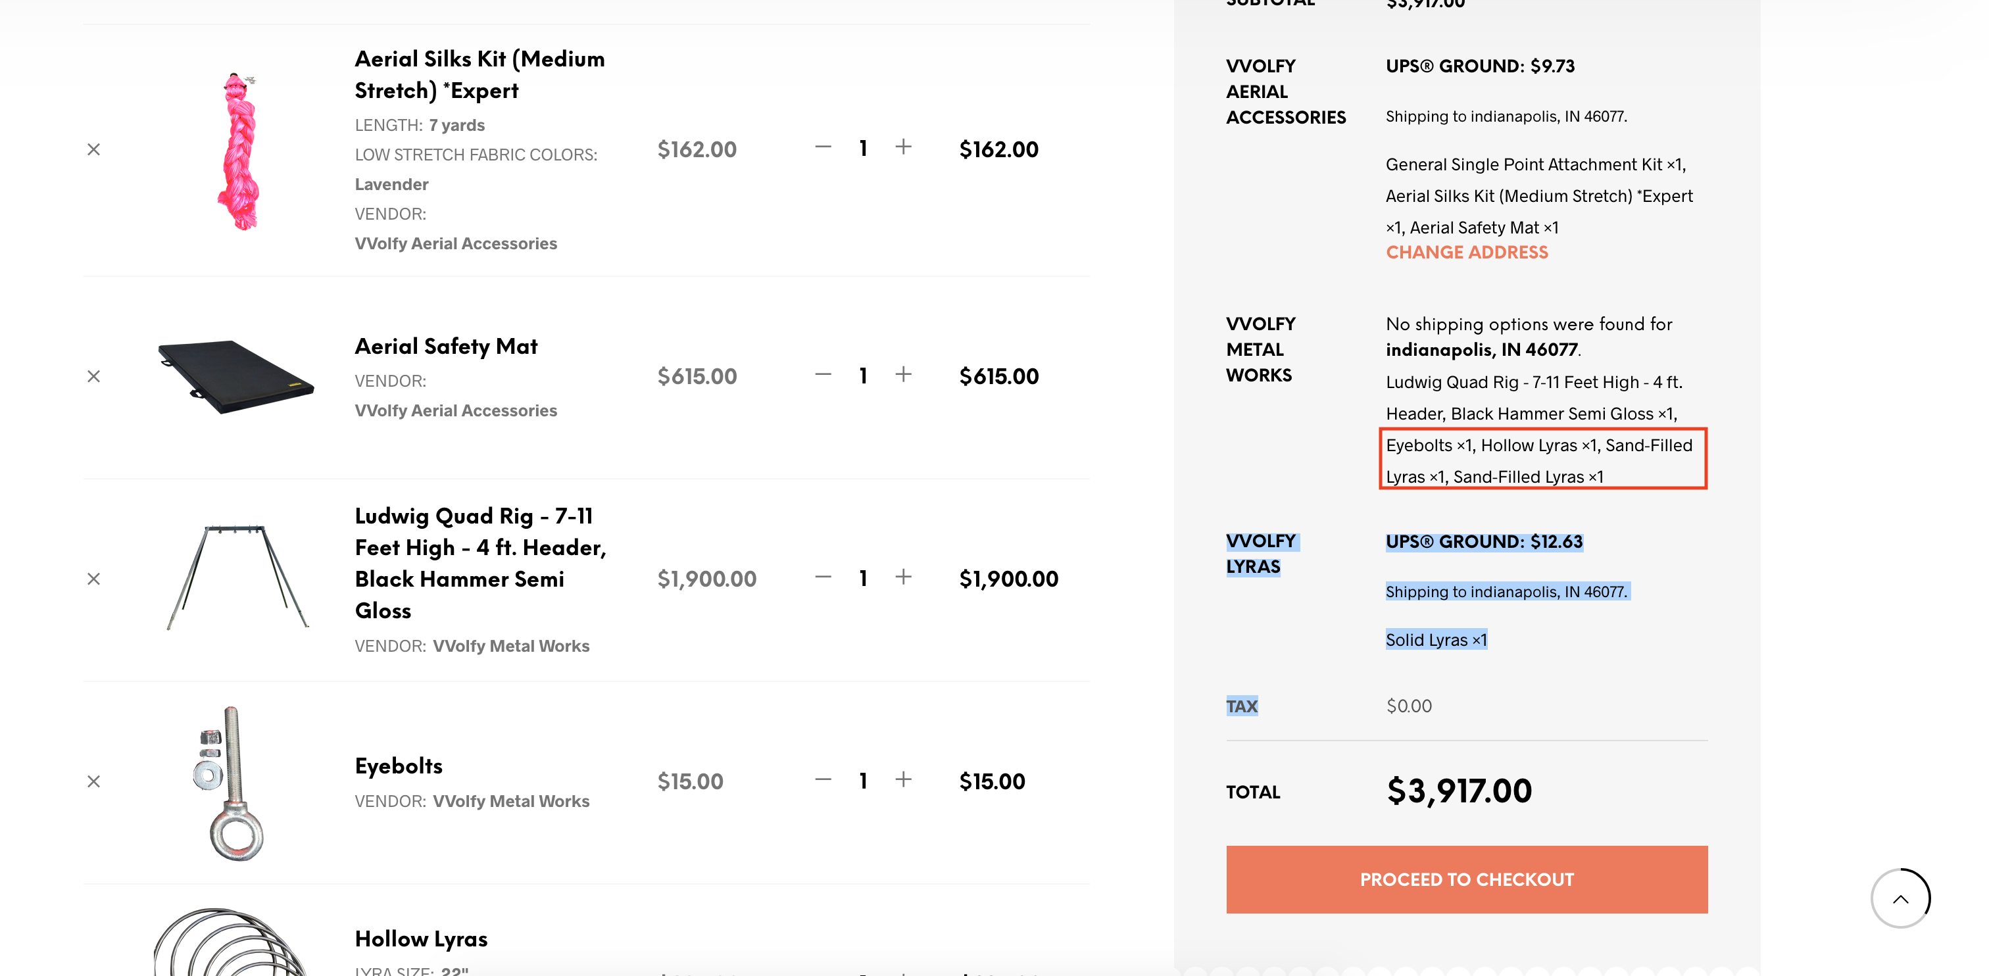Open Aerial Silks Kit product title link
The height and width of the screenshot is (976, 1989).
(x=479, y=75)
